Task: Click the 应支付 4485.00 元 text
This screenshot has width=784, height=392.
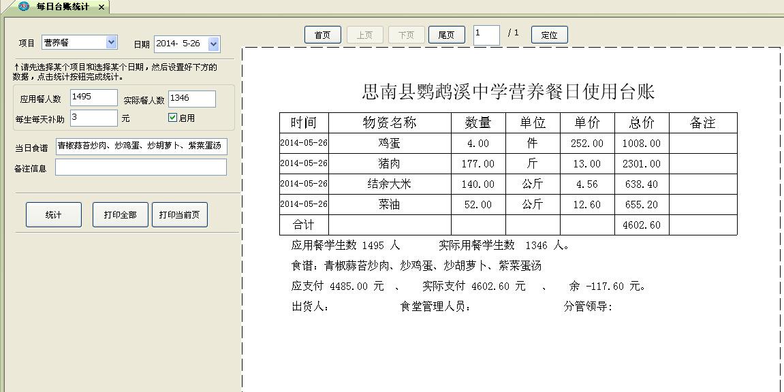Action: pos(337,286)
